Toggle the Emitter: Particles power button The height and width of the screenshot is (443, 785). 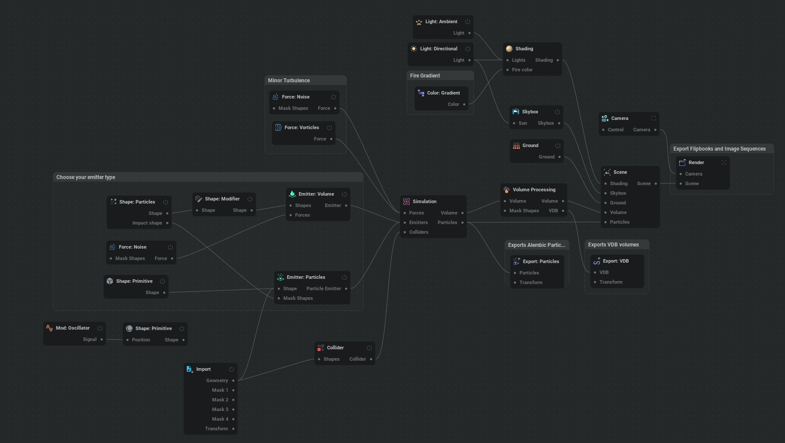coord(344,277)
